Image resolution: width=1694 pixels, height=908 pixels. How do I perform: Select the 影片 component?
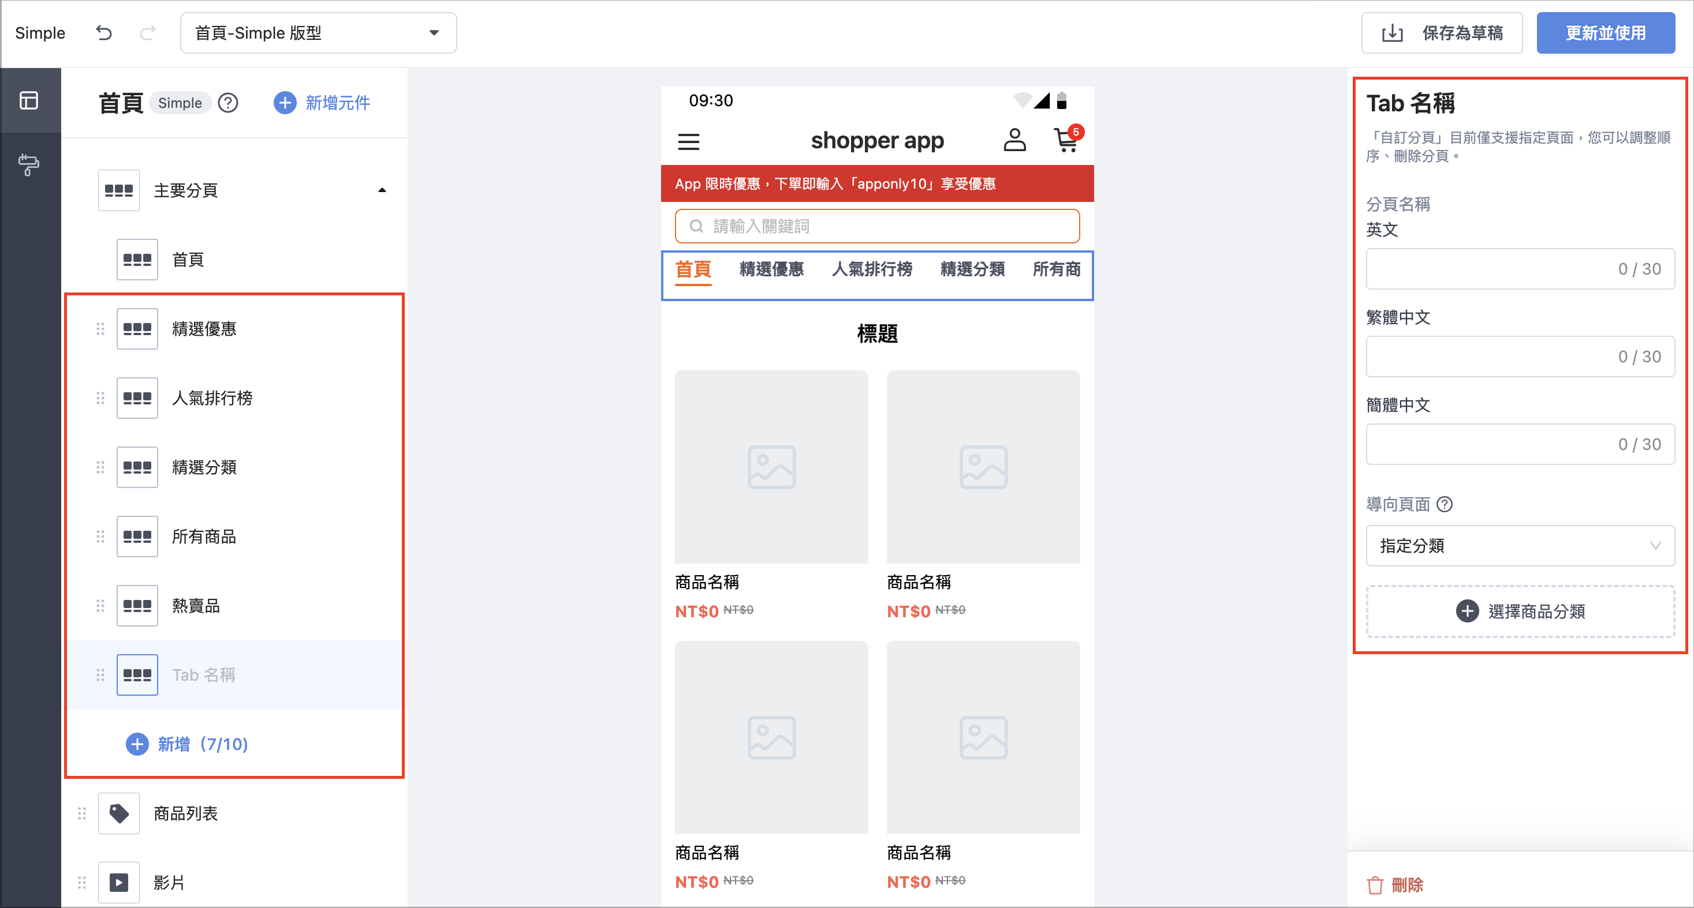coord(235,883)
